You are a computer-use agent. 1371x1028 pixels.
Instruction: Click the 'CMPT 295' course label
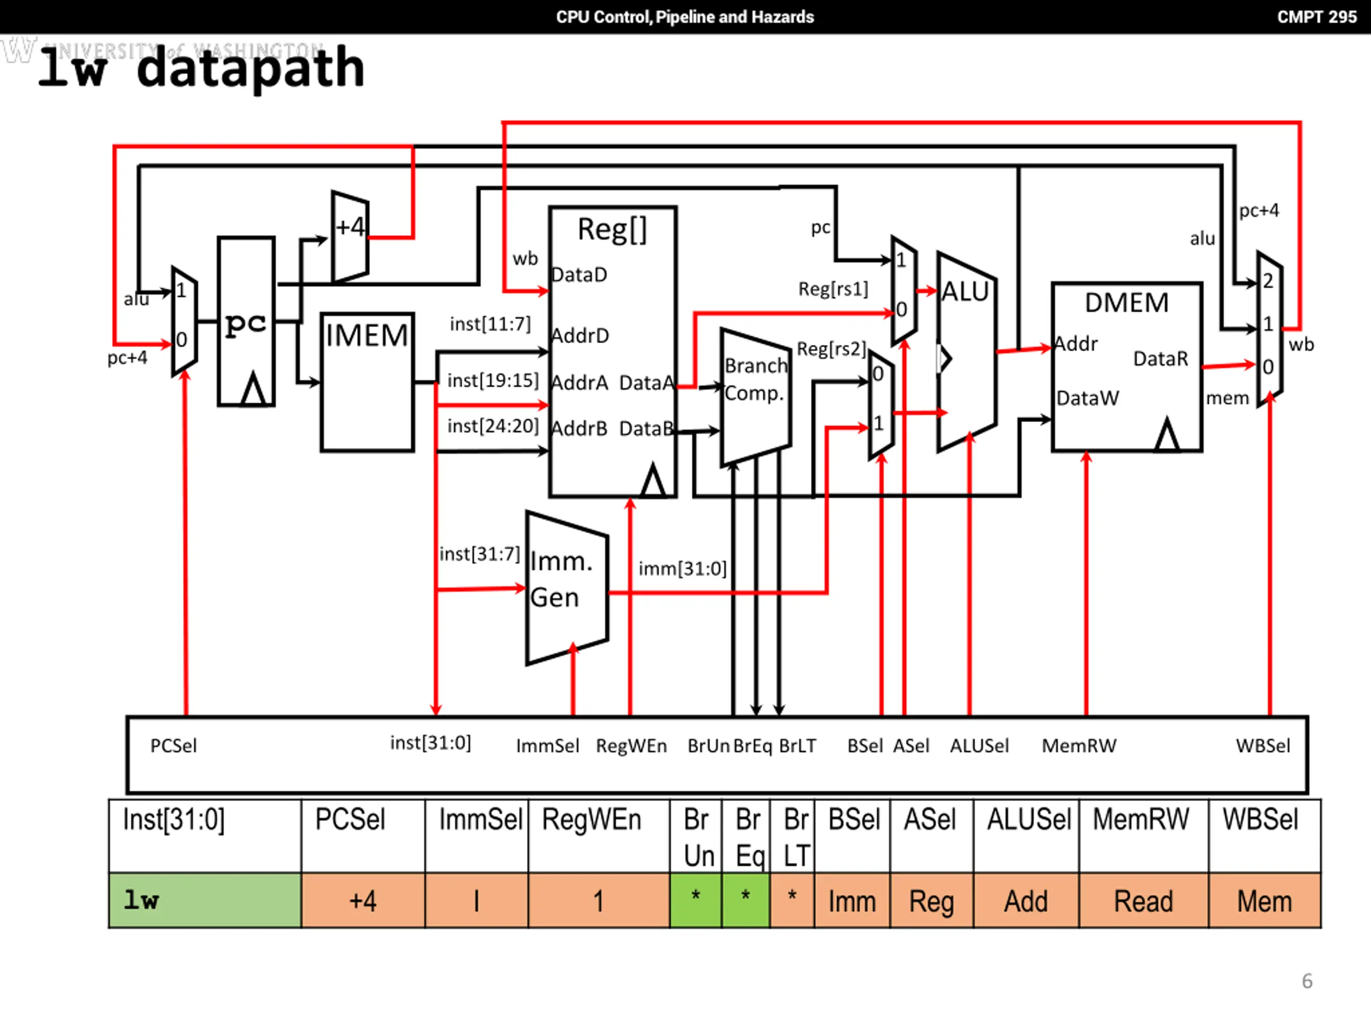coord(1316,17)
